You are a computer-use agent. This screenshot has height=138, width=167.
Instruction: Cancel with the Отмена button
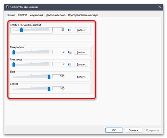pyautogui.click(x=133, y=130)
